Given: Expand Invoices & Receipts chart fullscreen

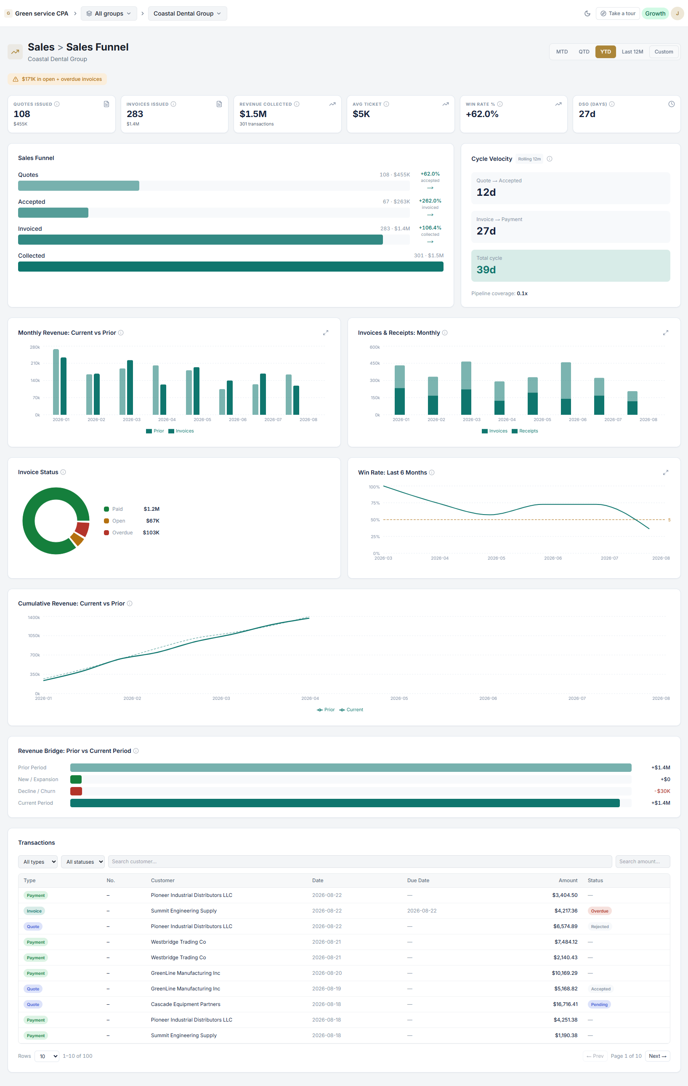Looking at the screenshot, I should [665, 333].
